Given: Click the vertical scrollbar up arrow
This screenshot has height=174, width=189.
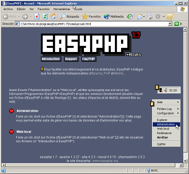Looking at the screenshot, I should 185,30.
